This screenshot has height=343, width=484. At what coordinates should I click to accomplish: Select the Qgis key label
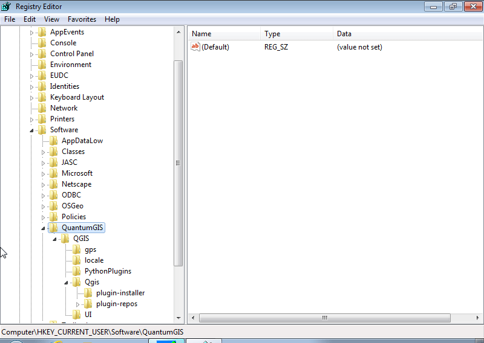pyautogui.click(x=92, y=282)
